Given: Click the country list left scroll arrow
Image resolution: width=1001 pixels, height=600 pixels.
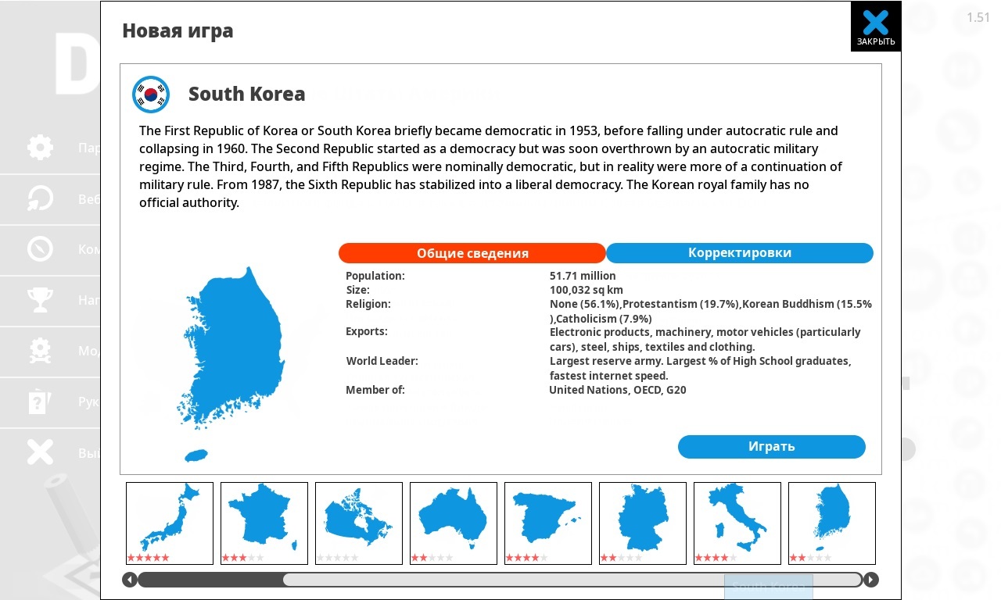Looking at the screenshot, I should tap(130, 580).
